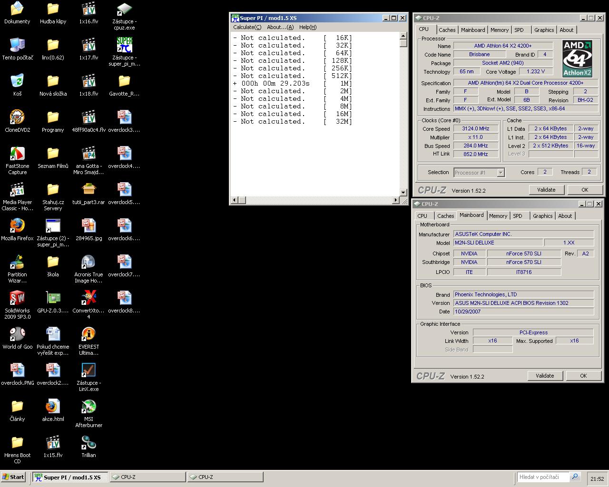Select the 284965.jpg image file
This screenshot has width=609, height=487.
[88, 230]
